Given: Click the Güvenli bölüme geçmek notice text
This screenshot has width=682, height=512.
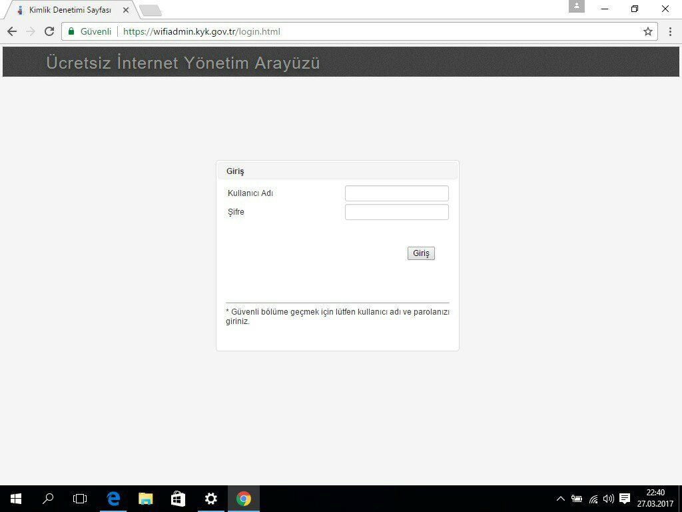Looking at the screenshot, I should (x=338, y=317).
